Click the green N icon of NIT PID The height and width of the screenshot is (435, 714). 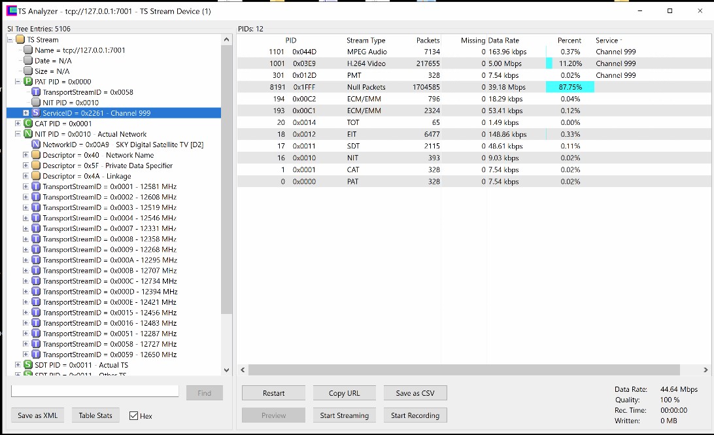tap(27, 134)
